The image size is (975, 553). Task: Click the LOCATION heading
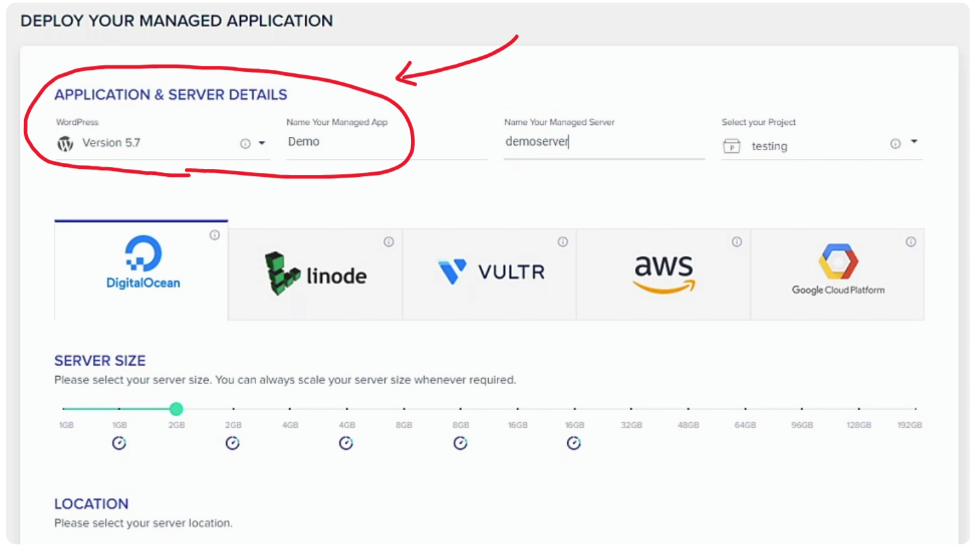coord(92,504)
